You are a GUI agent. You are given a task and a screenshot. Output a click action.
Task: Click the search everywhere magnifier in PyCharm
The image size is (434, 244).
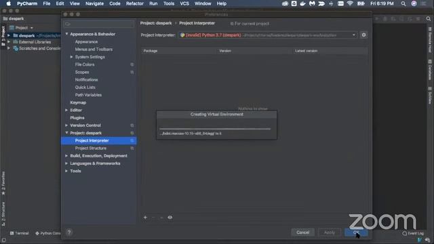click(x=428, y=19)
